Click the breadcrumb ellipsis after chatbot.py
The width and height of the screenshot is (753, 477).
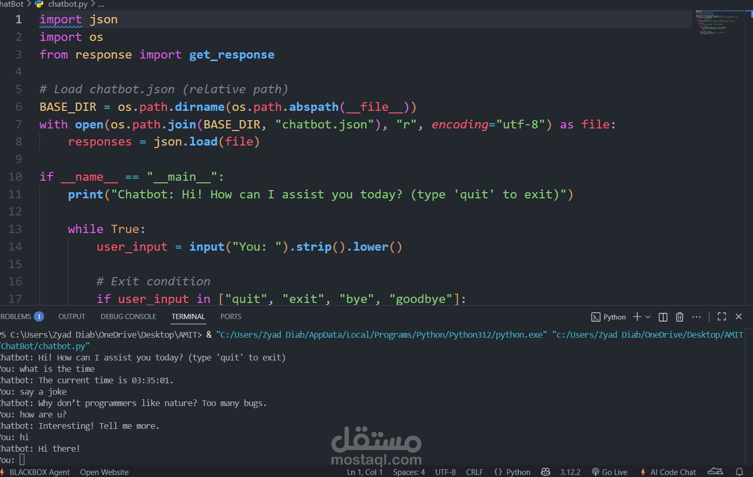click(101, 4)
